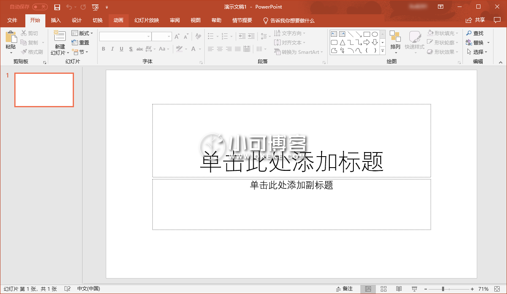Increase list indent level icon
Image resolution: width=507 pixels, height=294 pixels.
(251, 36)
